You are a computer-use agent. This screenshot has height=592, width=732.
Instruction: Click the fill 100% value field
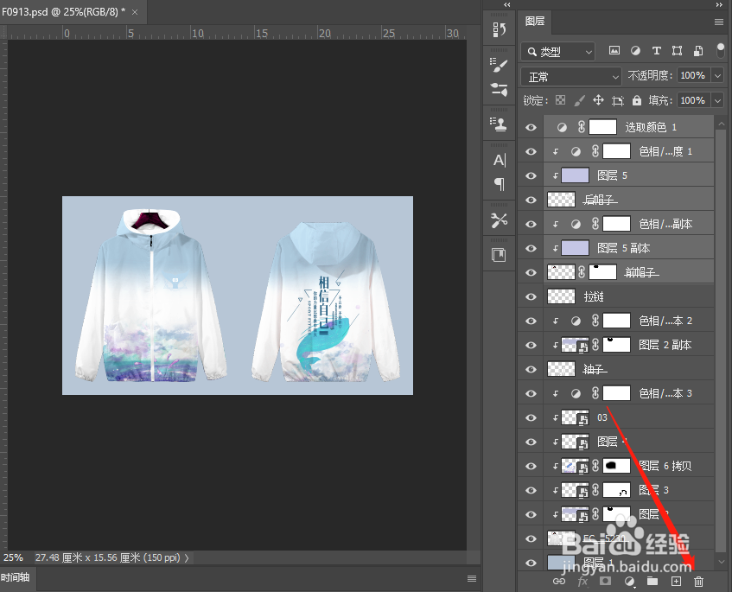coord(693,100)
